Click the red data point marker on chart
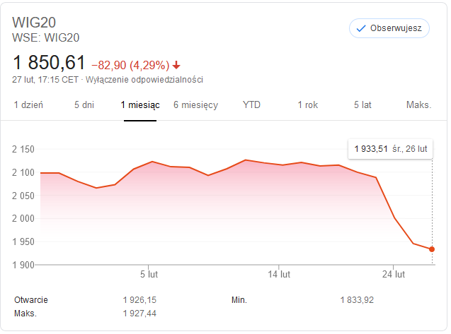This screenshot has height=334, width=451. [432, 249]
